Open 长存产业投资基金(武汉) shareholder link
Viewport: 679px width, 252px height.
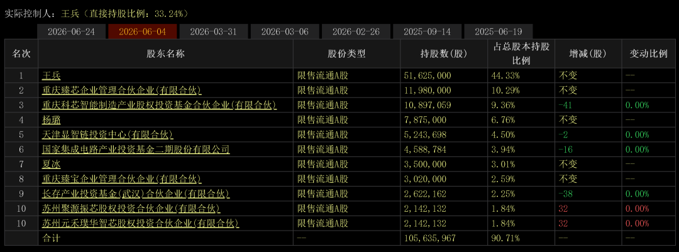[136, 194]
